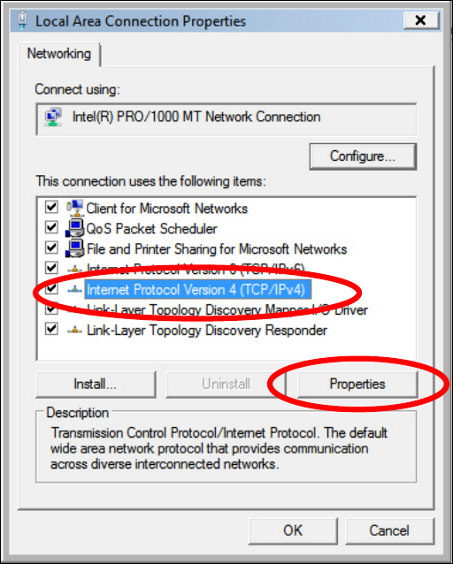Open adapter Configure dialog
The width and height of the screenshot is (453, 564).
point(363,156)
